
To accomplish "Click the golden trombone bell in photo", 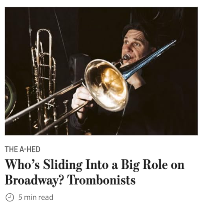I will (107, 85).
